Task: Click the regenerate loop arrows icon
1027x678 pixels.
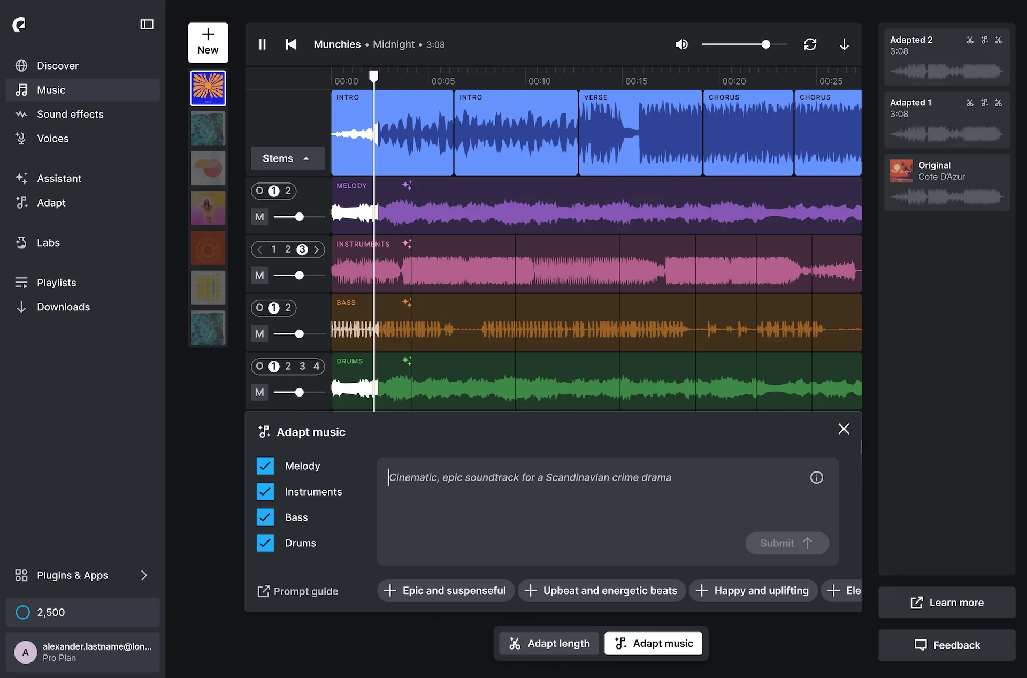Action: pyautogui.click(x=810, y=44)
